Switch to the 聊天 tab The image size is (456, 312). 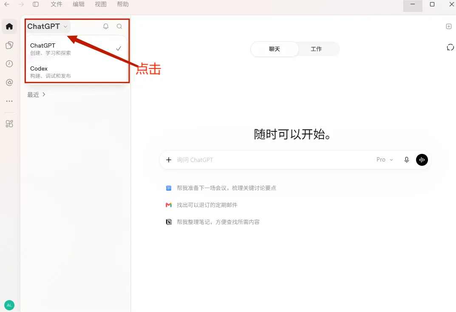275,49
